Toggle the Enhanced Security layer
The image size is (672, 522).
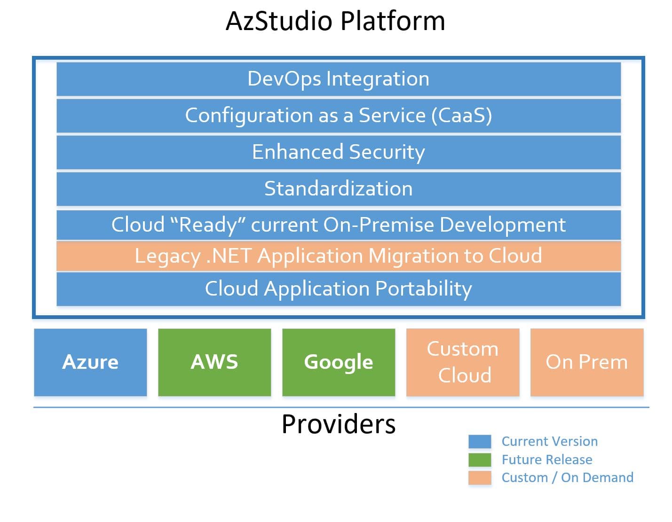point(338,152)
